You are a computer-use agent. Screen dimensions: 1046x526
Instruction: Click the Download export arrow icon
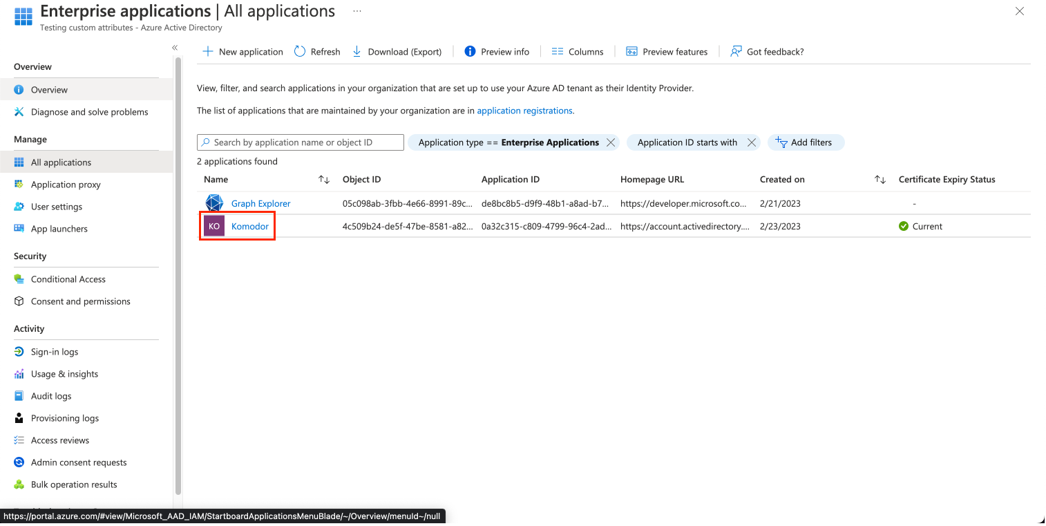coord(357,51)
